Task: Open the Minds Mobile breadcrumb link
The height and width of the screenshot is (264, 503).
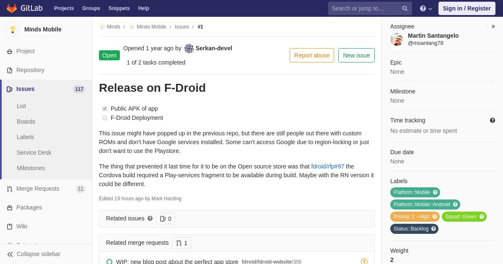Action: pos(151,27)
